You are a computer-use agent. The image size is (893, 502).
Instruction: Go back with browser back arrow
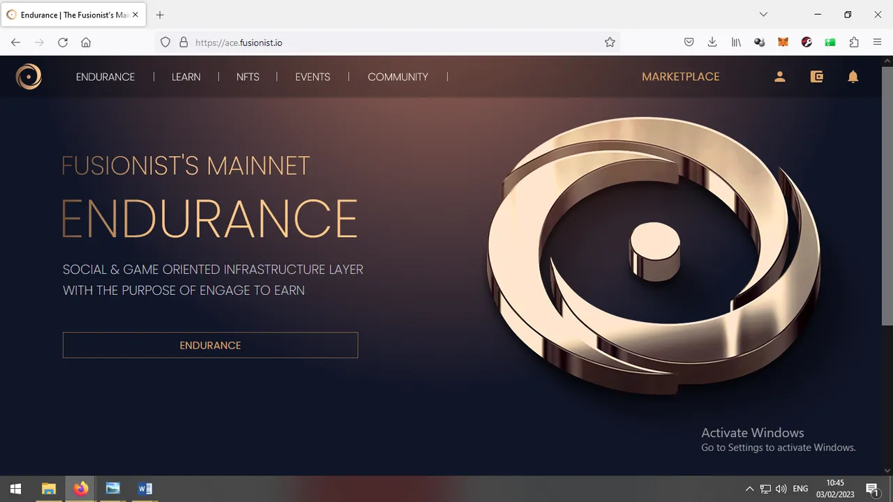pos(16,43)
